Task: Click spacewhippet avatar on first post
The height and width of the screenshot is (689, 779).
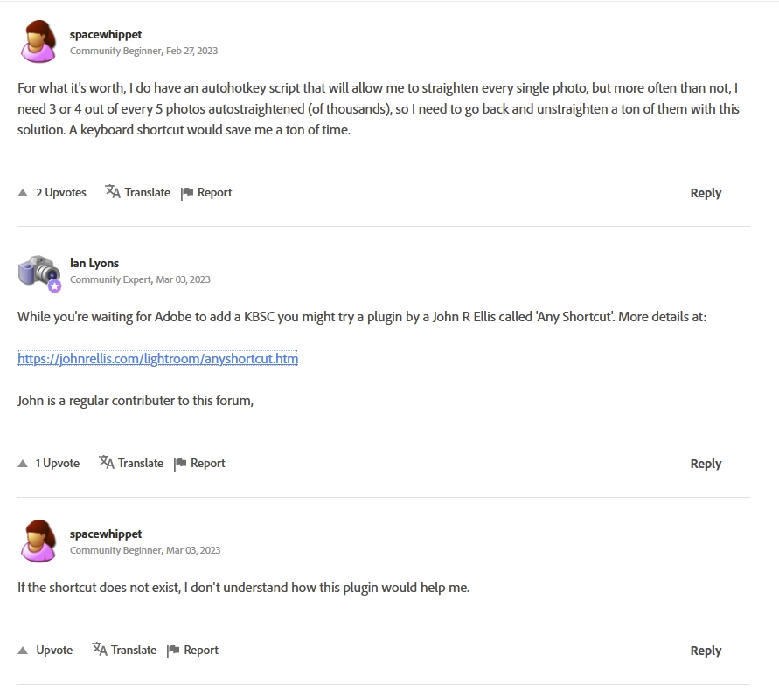Action: tap(38, 42)
